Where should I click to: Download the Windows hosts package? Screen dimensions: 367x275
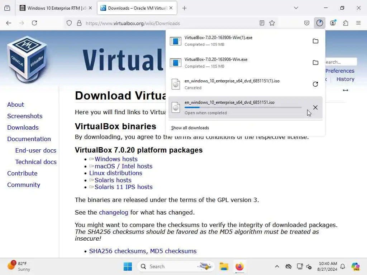(116, 159)
